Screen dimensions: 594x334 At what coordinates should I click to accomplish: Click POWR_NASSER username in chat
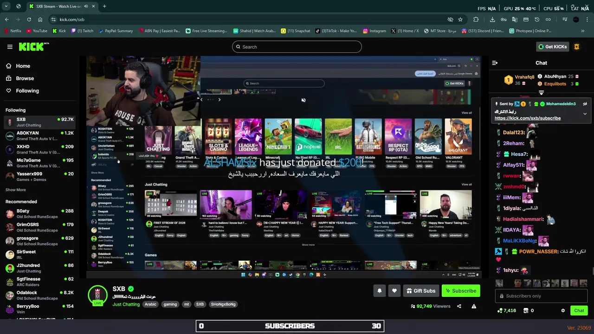point(538,251)
